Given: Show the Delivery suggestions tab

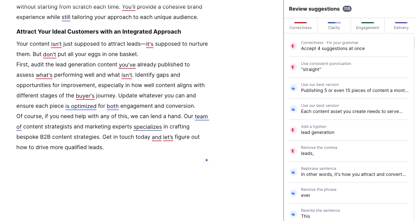Looking at the screenshot, I should (401, 25).
